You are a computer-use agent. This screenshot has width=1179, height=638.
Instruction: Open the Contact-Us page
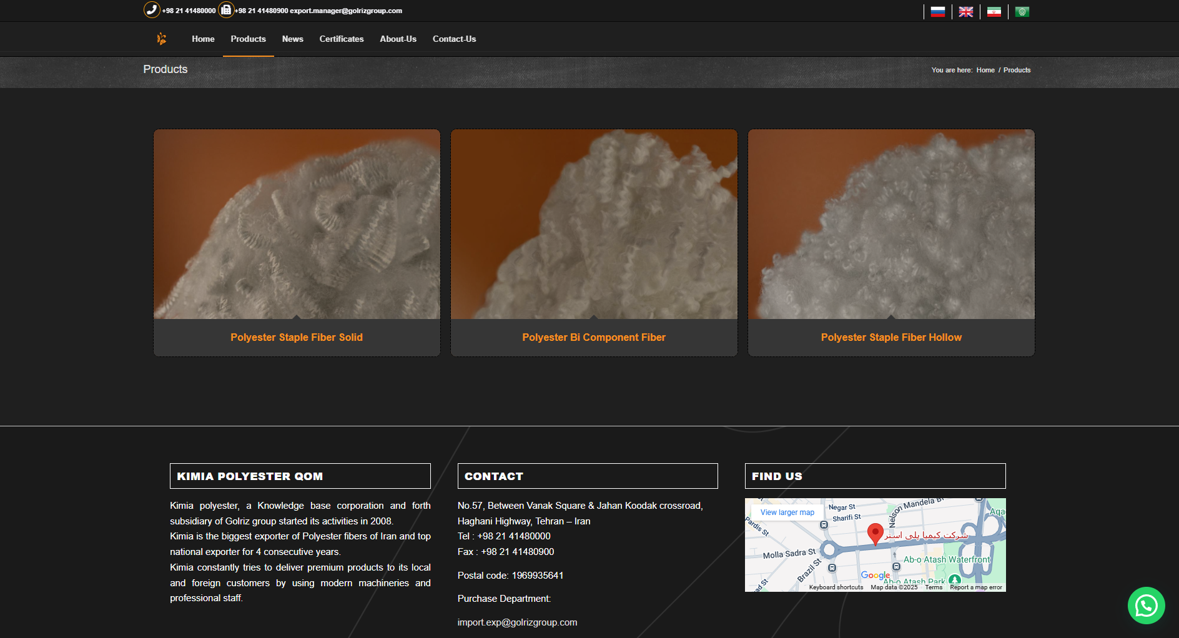pyautogui.click(x=454, y=39)
